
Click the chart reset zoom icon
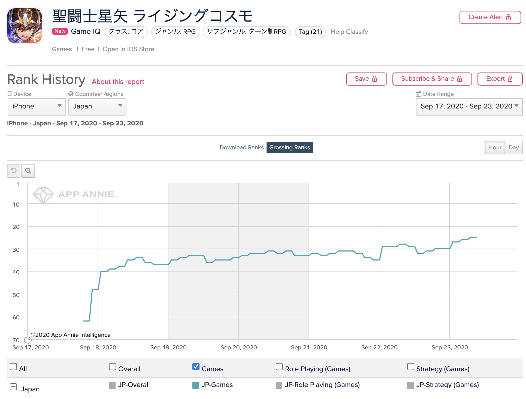pos(14,171)
